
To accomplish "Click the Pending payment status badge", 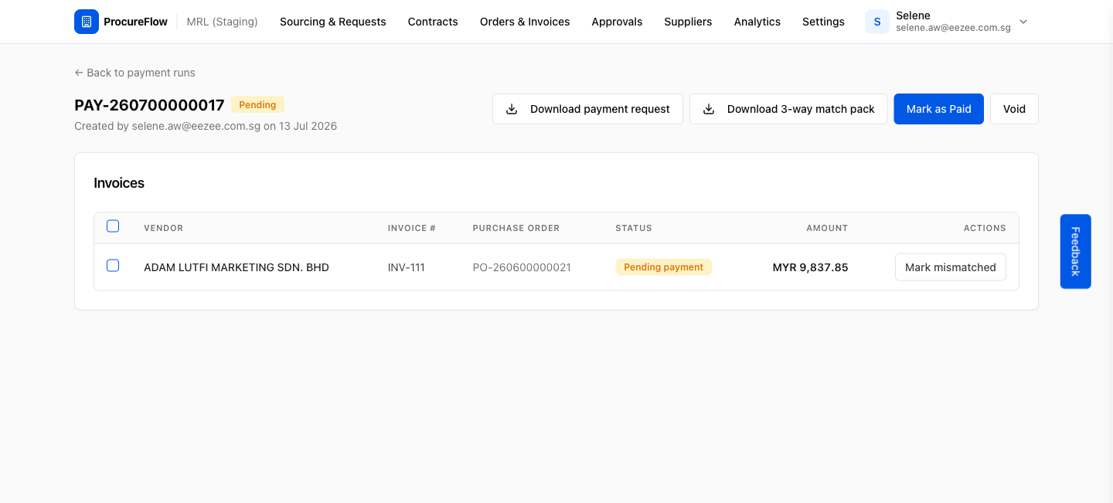I will tap(663, 267).
